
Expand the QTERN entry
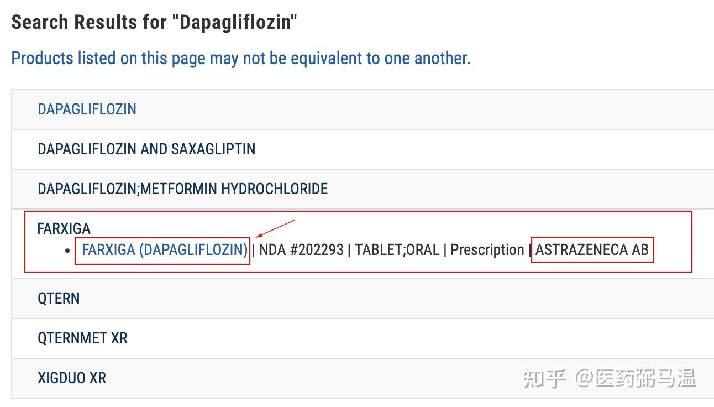click(x=59, y=298)
